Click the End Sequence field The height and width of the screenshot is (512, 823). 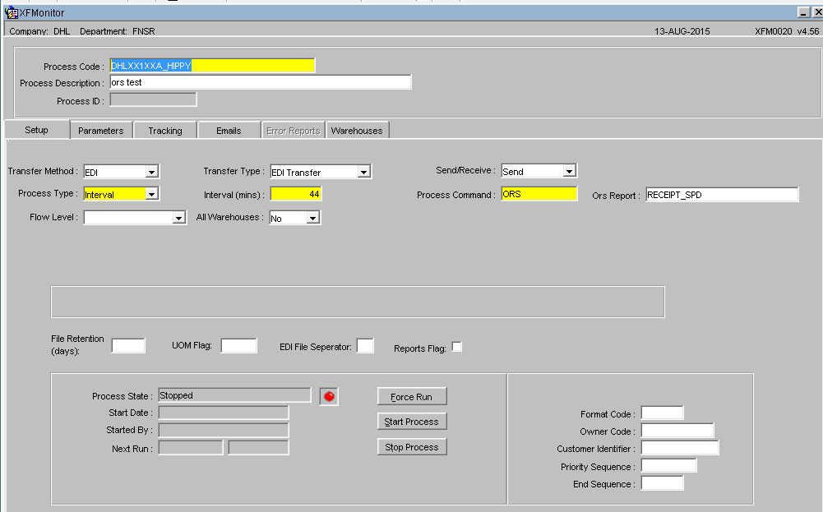point(663,483)
